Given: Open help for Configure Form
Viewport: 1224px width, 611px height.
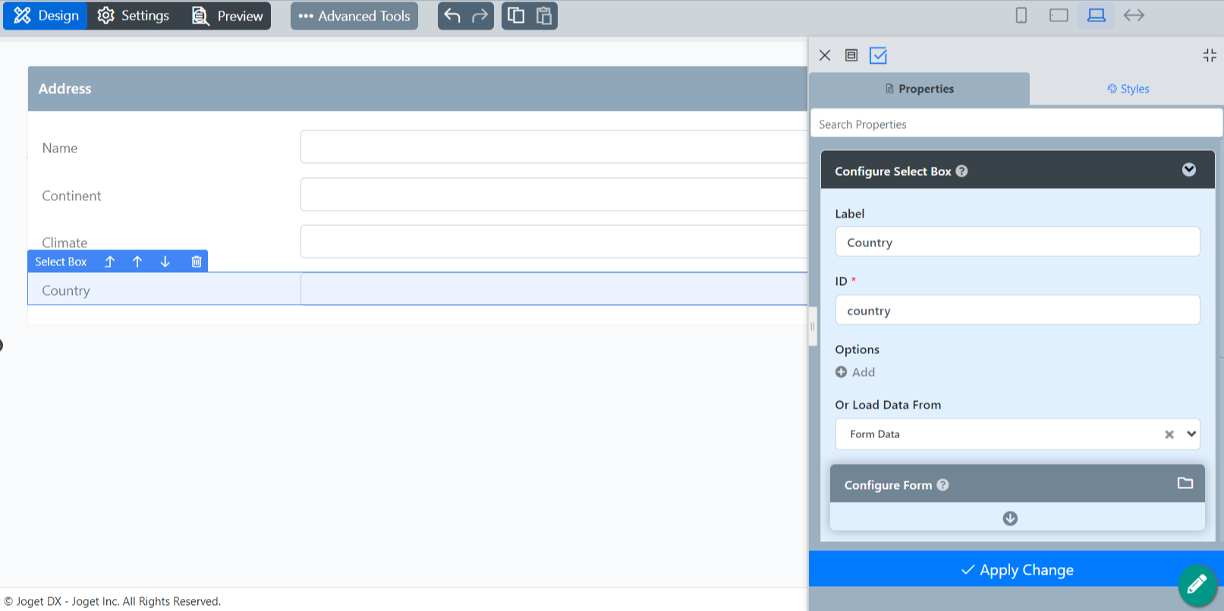Looking at the screenshot, I should click(942, 485).
